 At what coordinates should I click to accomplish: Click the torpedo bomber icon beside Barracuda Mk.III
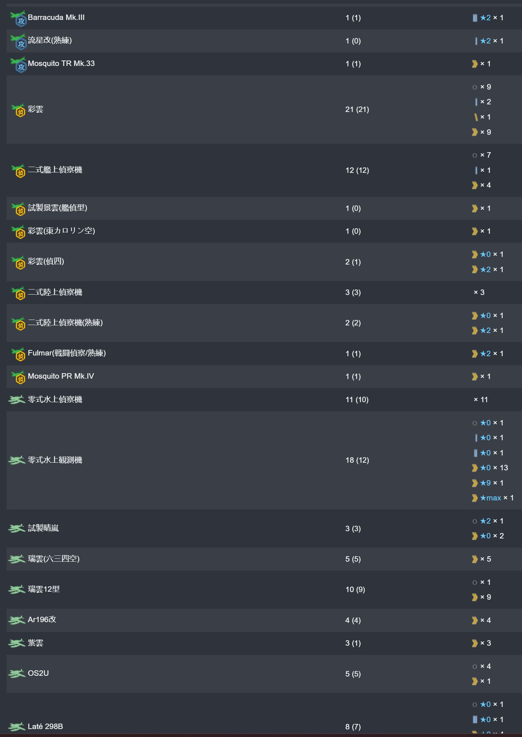click(x=18, y=18)
